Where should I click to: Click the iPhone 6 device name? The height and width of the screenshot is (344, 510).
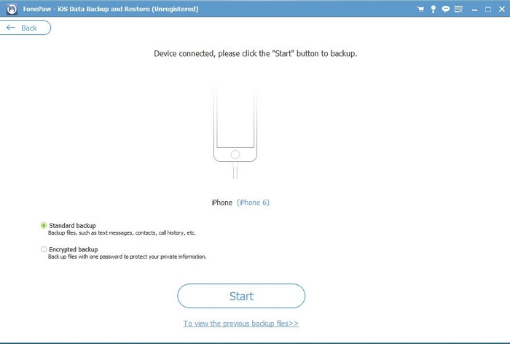[253, 203]
